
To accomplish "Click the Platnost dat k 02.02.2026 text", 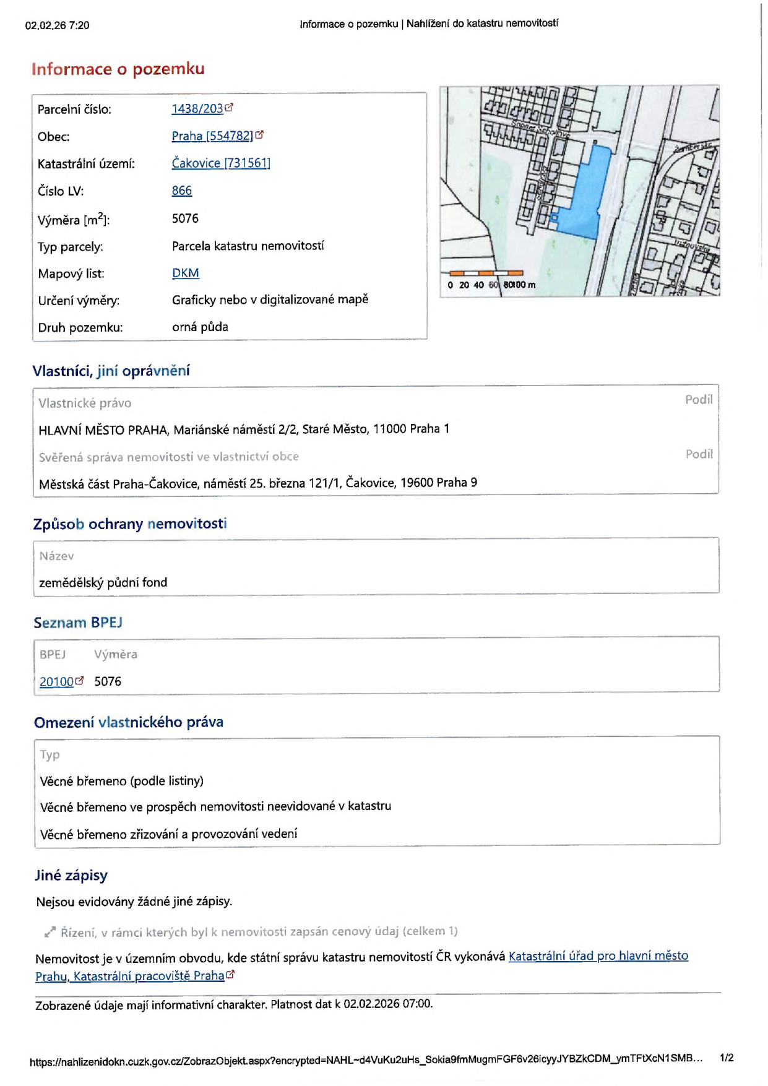I will tap(352, 1004).
